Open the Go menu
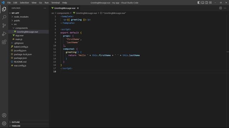229x128 pixels. point(40,2)
